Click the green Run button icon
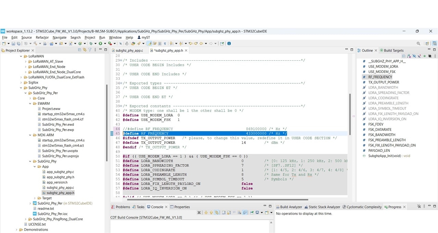438x233 pixels. click(101, 44)
